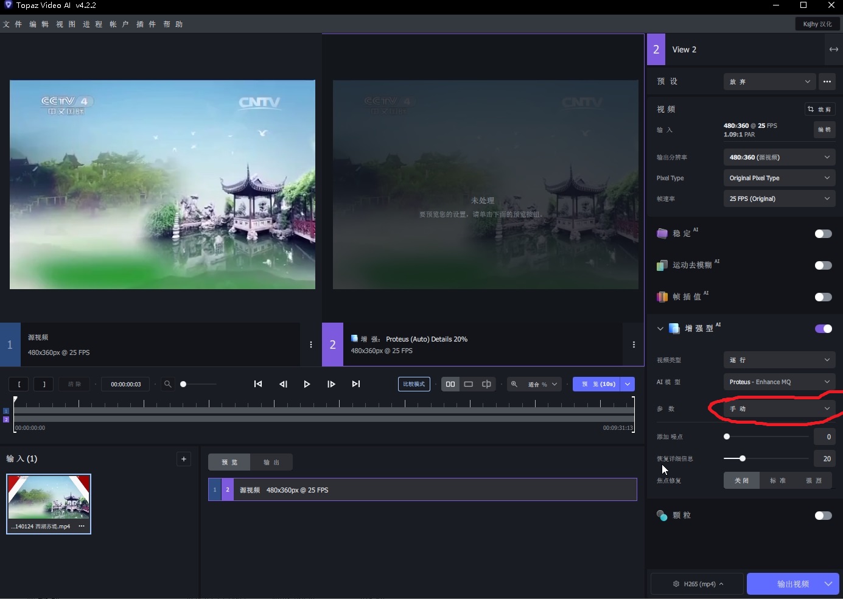Click the 帧插值 frame interpolation icon
843x599 pixels.
[x=662, y=297]
